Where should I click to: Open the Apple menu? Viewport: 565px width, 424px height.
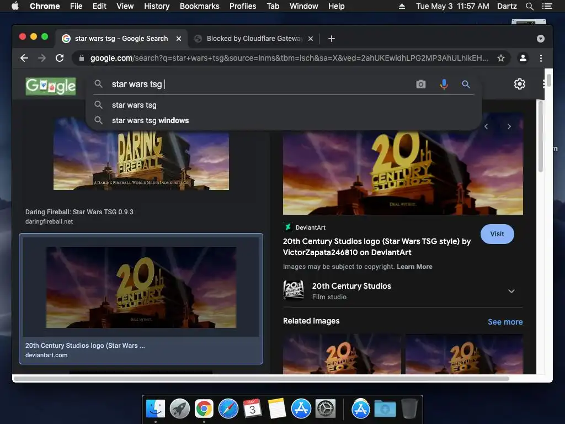click(15, 6)
